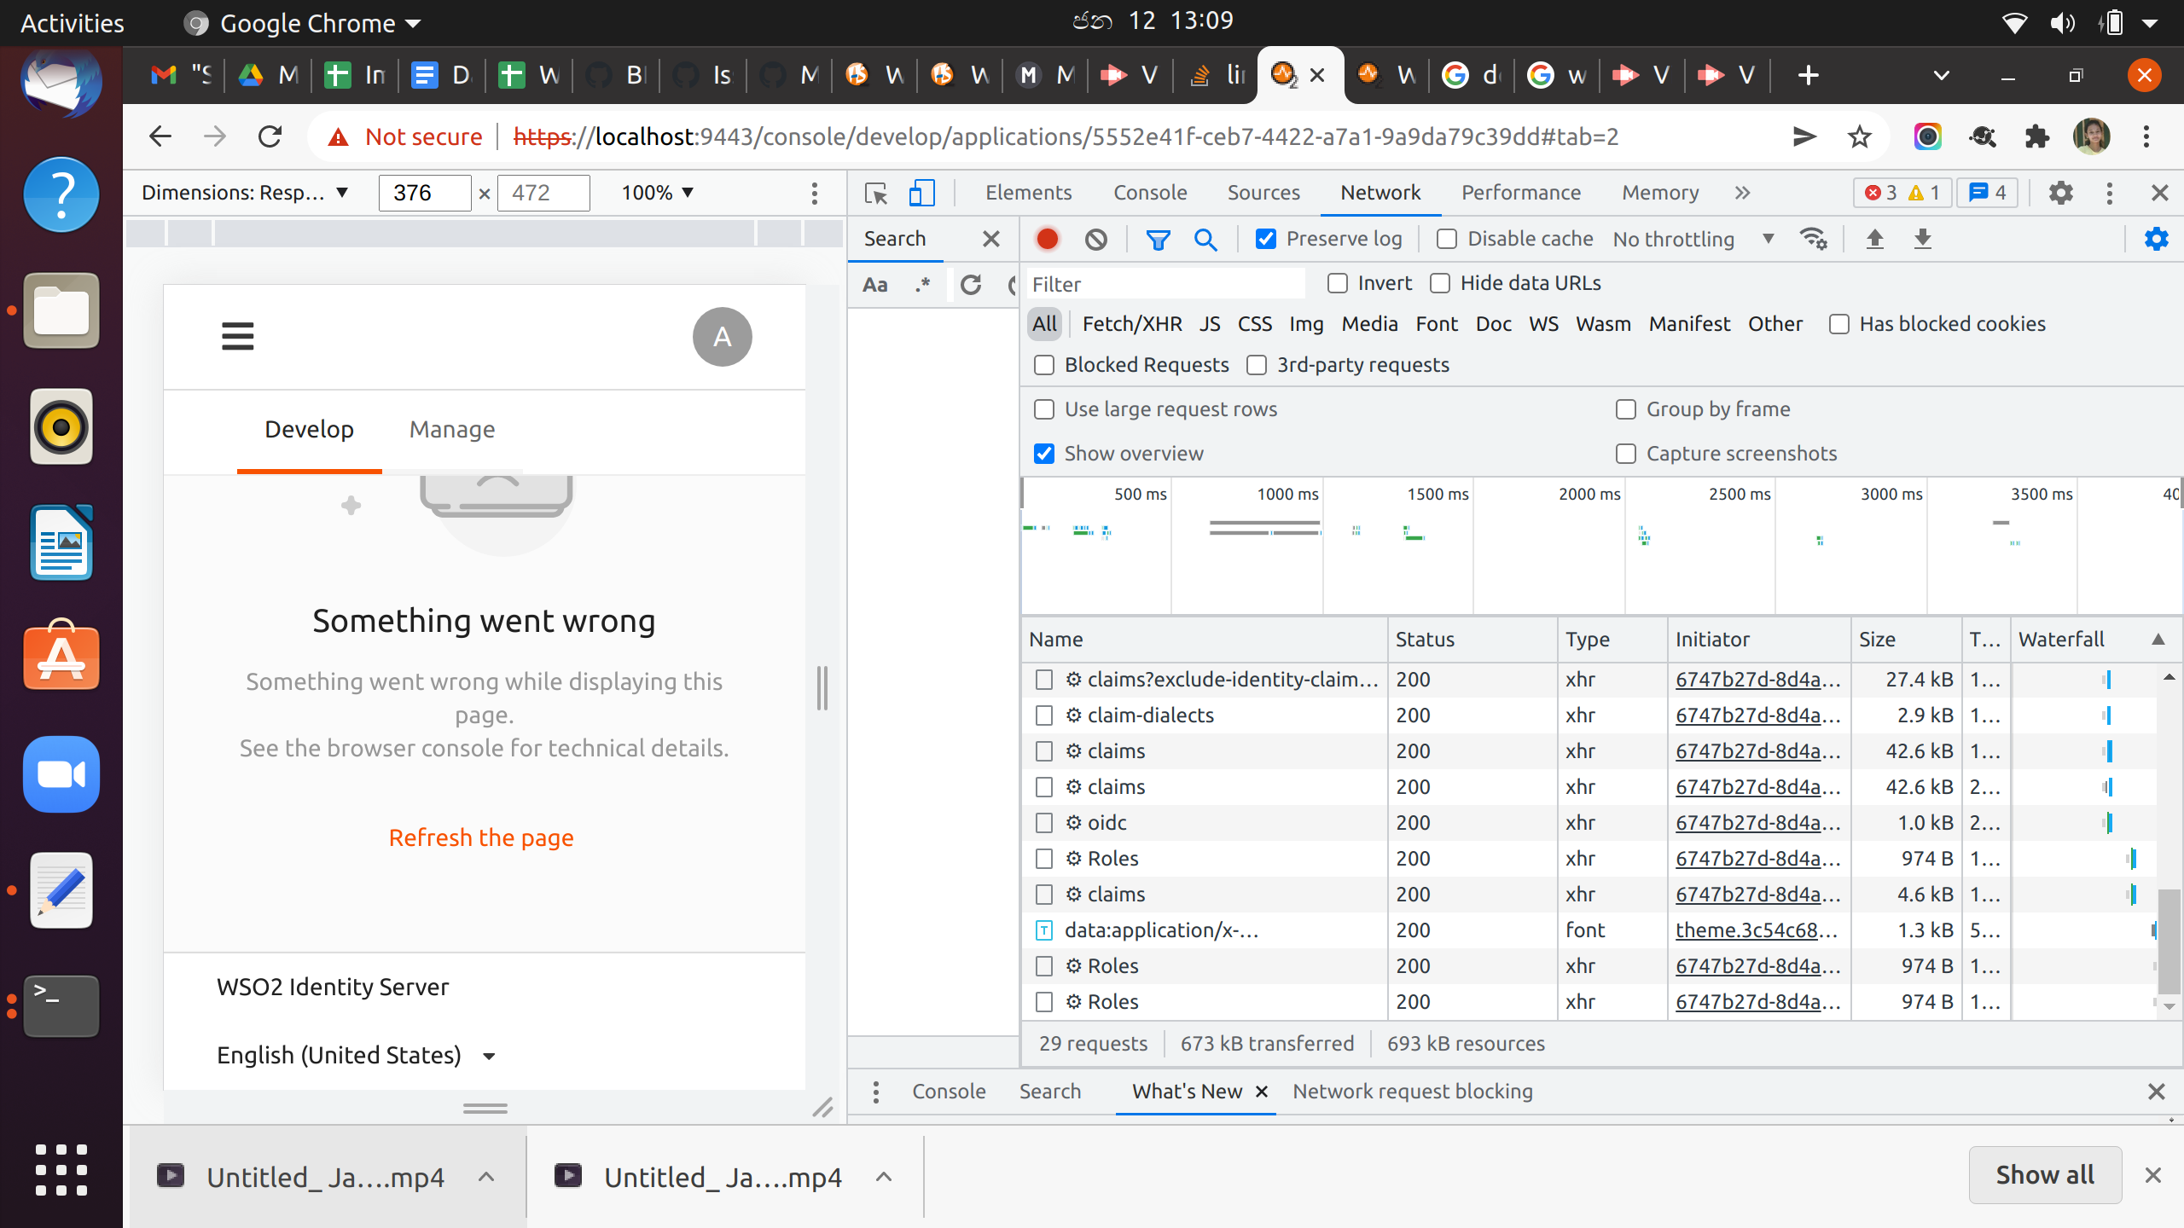Image resolution: width=2184 pixels, height=1228 pixels.
Task: Enable the Disable cache checkbox
Action: pyautogui.click(x=1447, y=239)
